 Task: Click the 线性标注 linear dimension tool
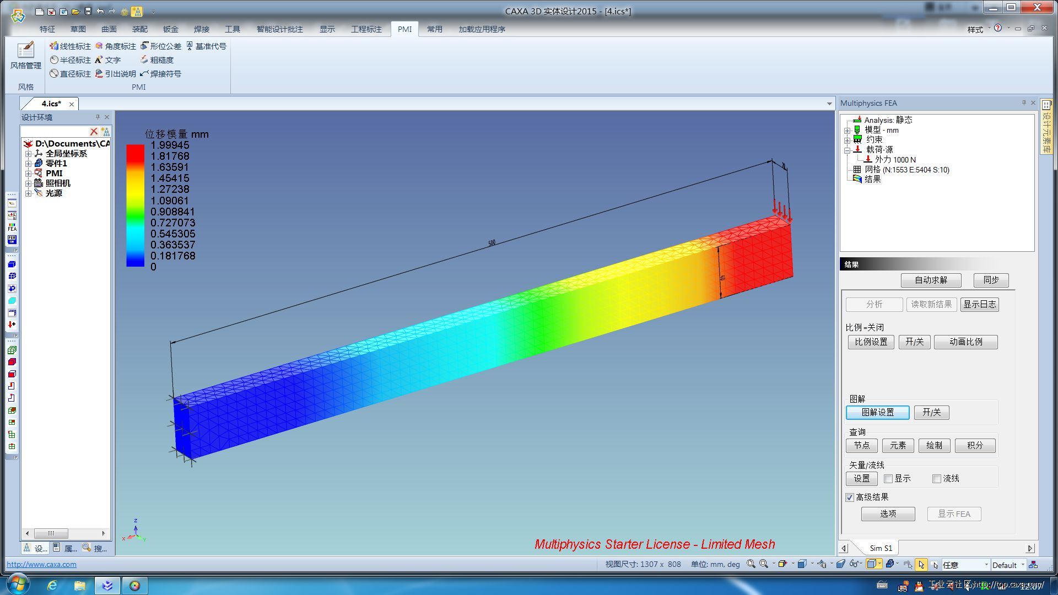tap(69, 46)
